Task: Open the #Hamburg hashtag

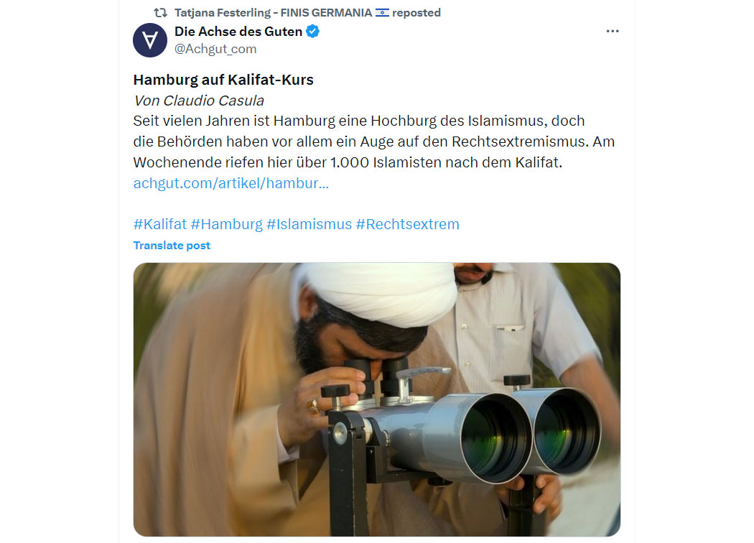Action: pos(227,224)
